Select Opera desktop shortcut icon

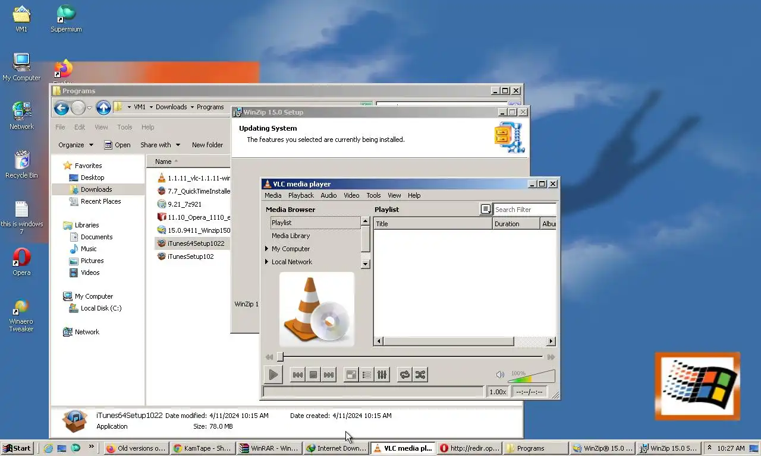click(21, 262)
